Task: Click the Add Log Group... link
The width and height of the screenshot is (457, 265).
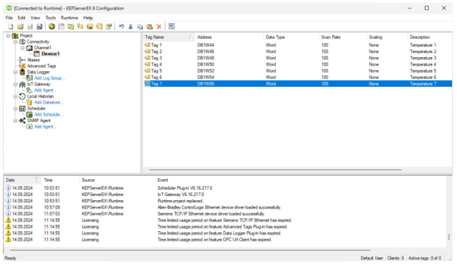Action: tap(49, 78)
